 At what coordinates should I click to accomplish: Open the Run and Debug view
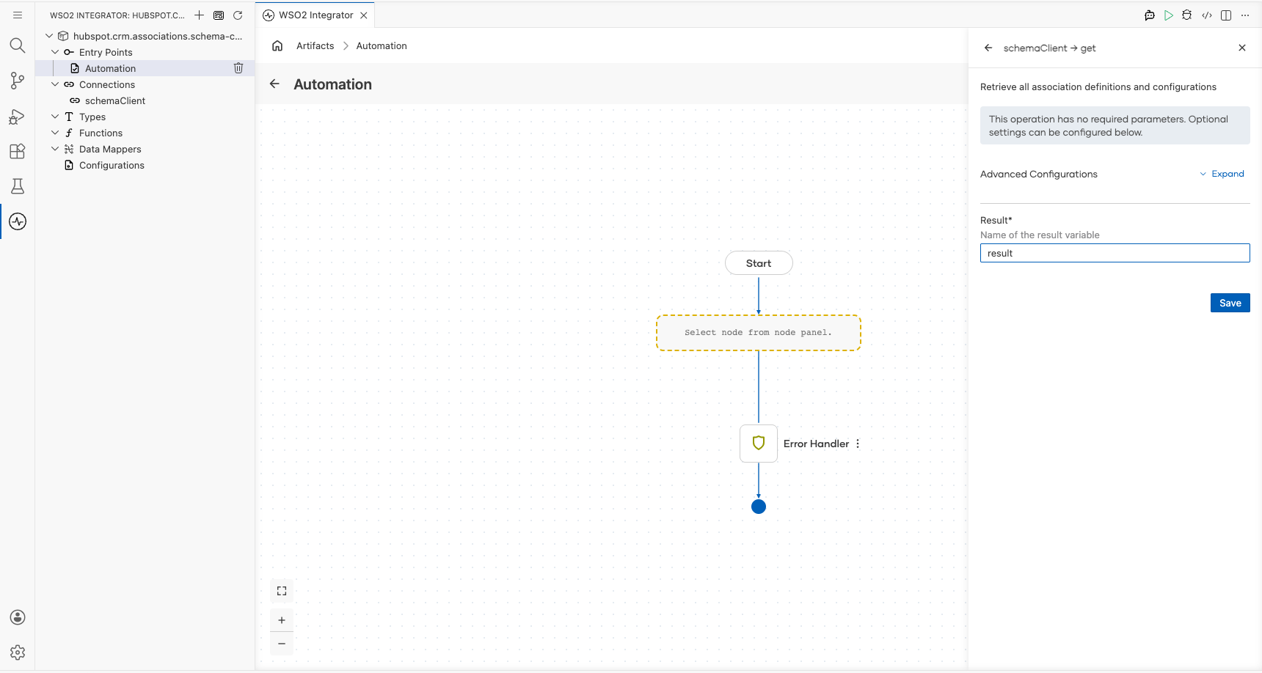(x=18, y=117)
